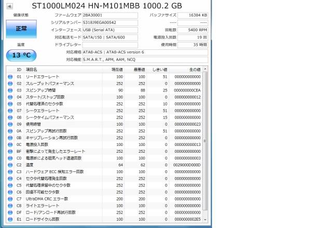Click the previous disk arrow button

pos(9,6)
